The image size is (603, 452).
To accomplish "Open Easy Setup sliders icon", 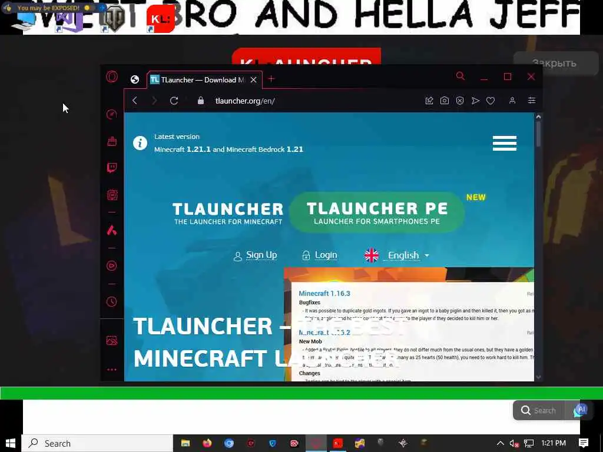I will [x=532, y=101].
